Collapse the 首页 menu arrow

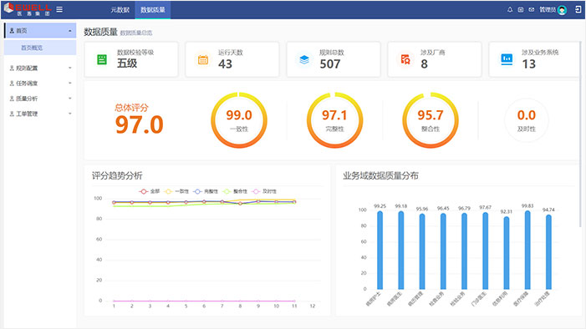coord(70,31)
